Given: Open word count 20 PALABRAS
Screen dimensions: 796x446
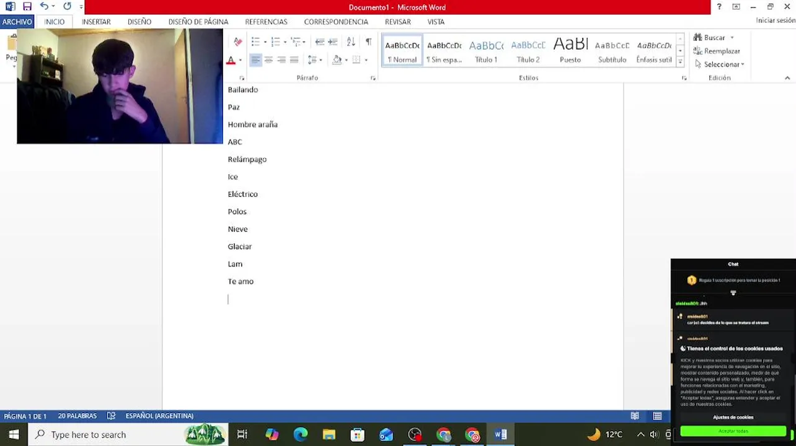Looking at the screenshot, I should 77,416.
